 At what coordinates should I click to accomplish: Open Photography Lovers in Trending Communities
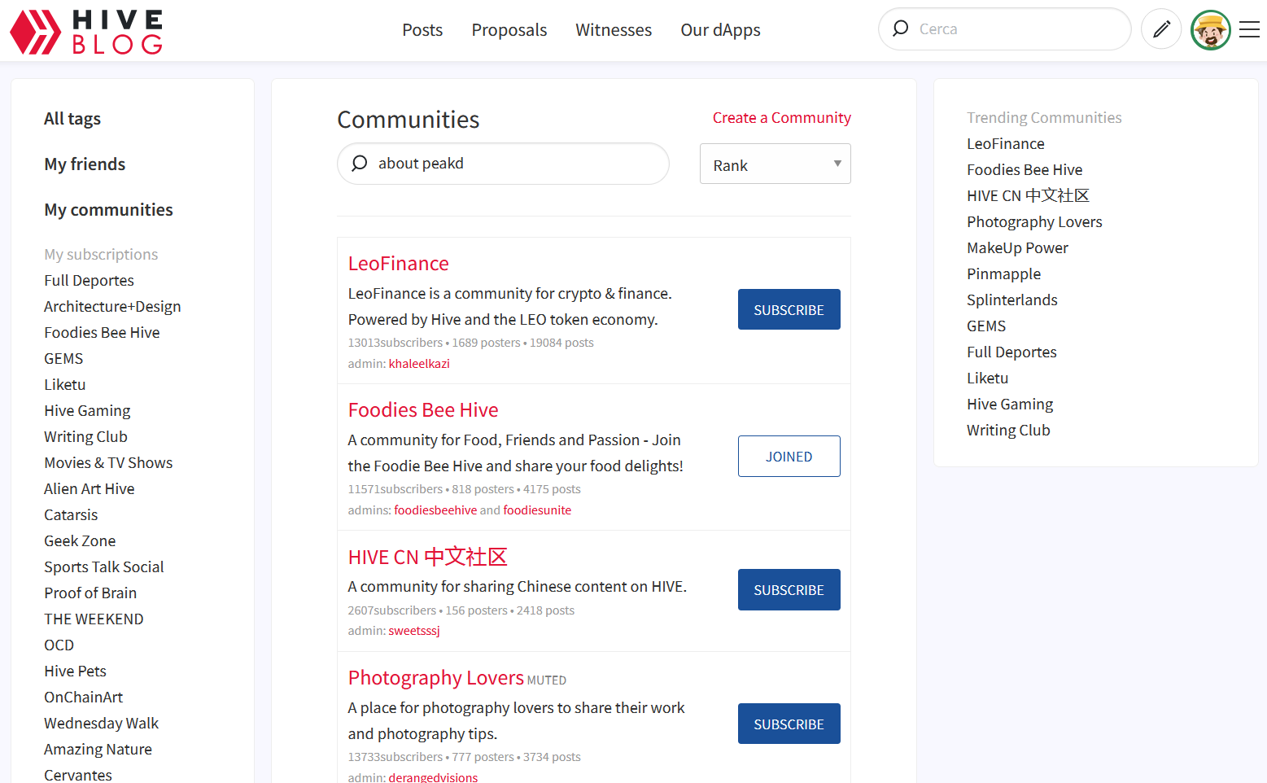(1034, 222)
